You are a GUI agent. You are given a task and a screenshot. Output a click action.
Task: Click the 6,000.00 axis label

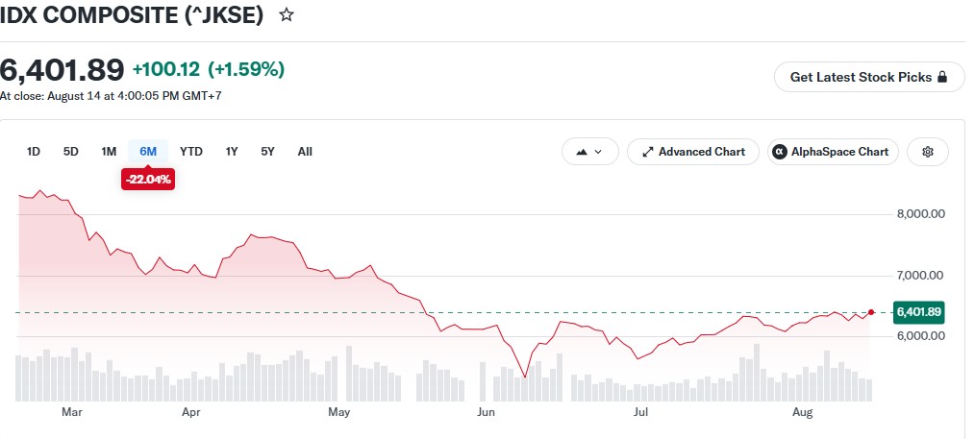coord(920,336)
